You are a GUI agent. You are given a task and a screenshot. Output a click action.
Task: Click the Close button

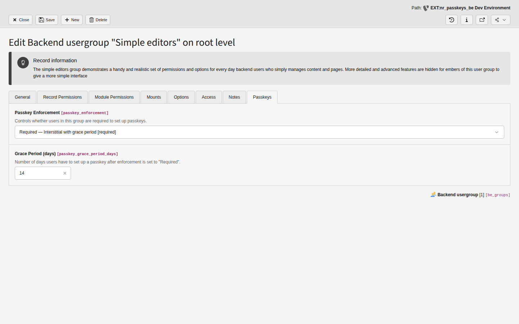tap(21, 20)
